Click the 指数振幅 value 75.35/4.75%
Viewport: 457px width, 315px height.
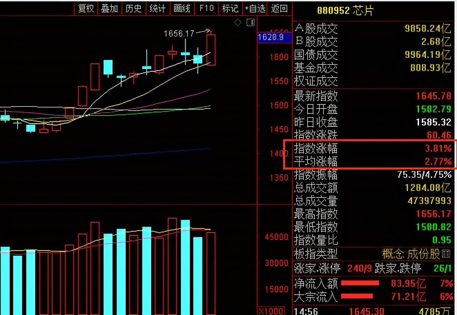point(424,175)
